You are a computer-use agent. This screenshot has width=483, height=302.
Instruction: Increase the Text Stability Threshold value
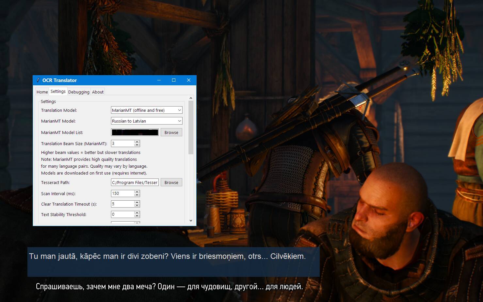pos(137,213)
